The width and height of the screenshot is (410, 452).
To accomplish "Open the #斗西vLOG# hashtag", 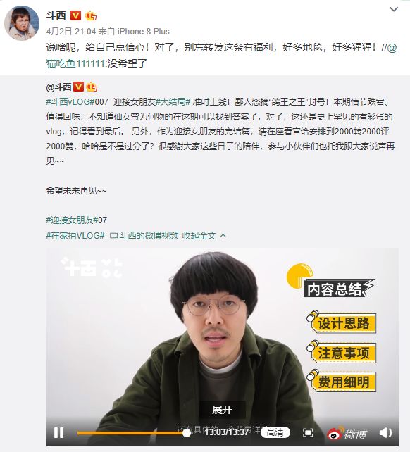I will point(70,102).
